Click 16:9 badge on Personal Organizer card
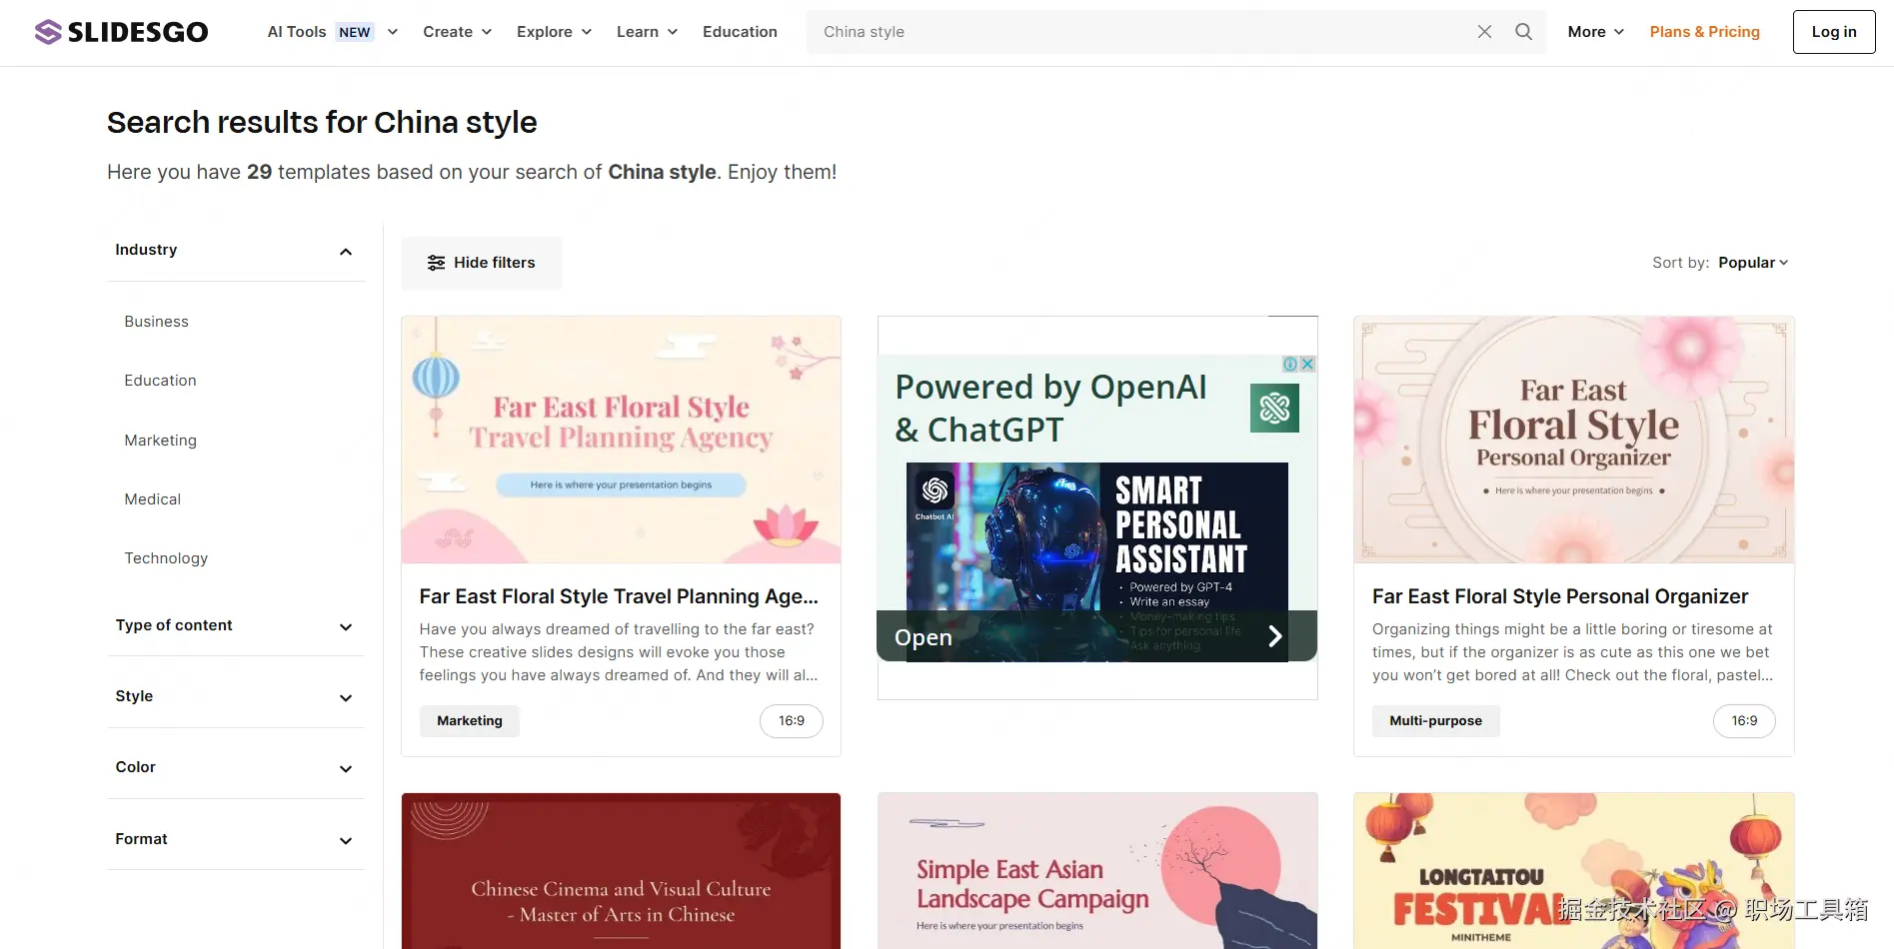The width and height of the screenshot is (1894, 949). 1744,721
